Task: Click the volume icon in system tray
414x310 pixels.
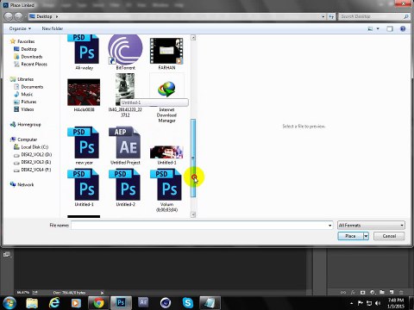Action: coord(378,303)
